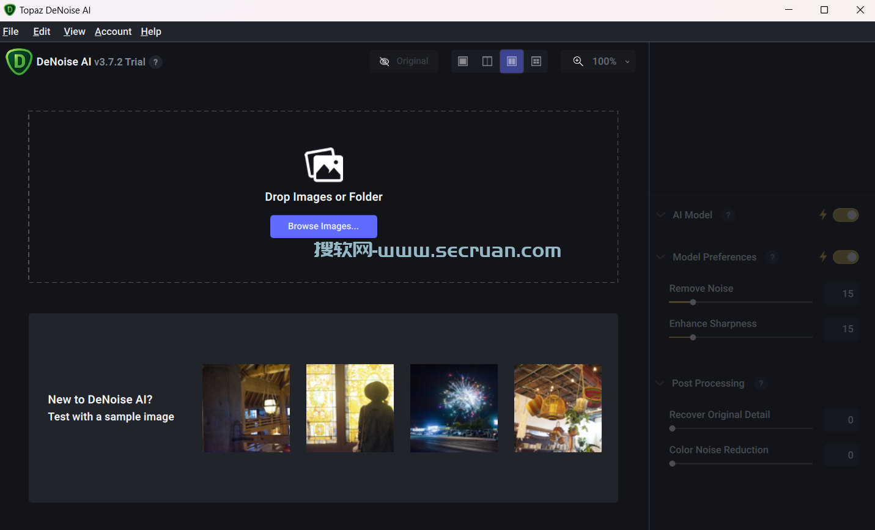Load the fireworks sample image

tap(454, 408)
